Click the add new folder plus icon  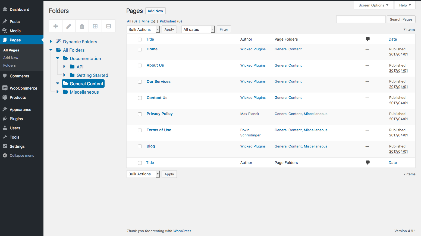tap(56, 26)
